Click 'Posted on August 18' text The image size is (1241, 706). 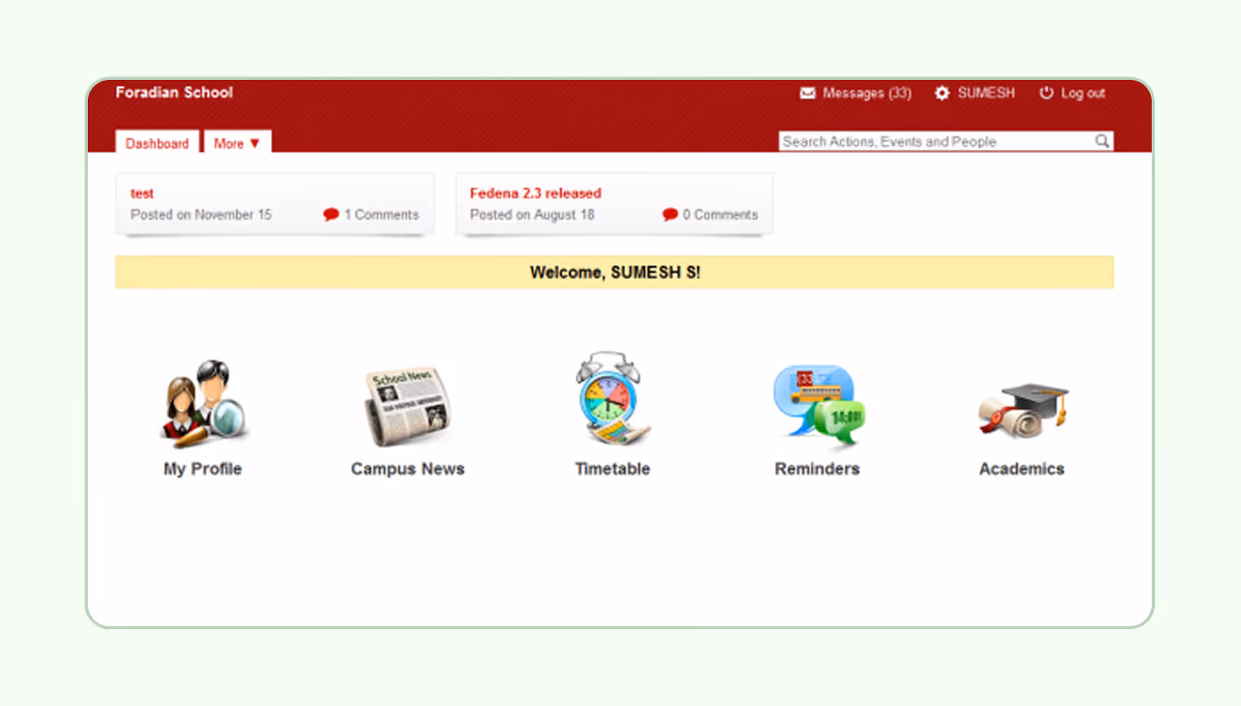(532, 214)
